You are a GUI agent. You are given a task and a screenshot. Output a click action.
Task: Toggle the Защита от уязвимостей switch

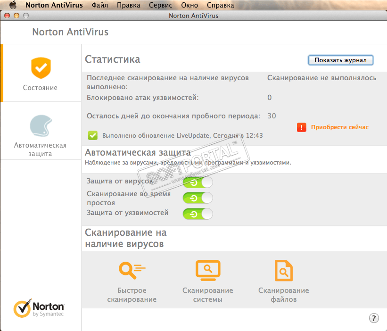pyautogui.click(x=198, y=214)
